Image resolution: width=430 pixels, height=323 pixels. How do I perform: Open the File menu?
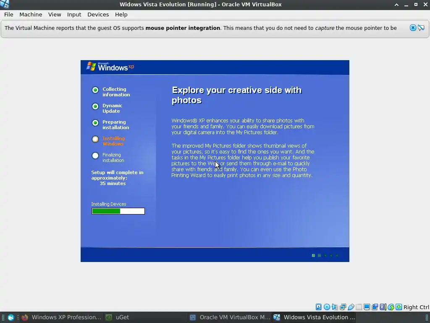(x=9, y=15)
